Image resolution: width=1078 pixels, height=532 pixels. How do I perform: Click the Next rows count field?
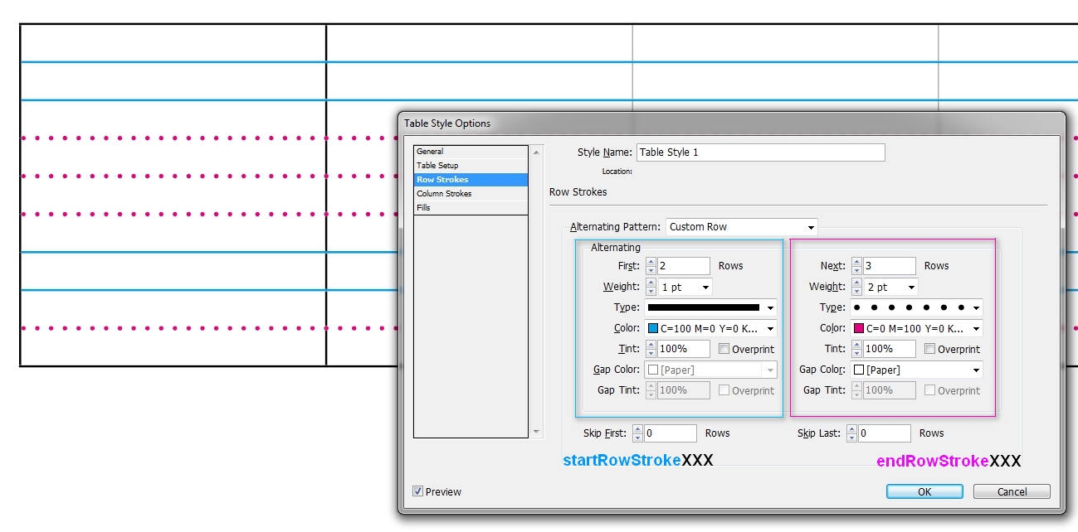[890, 266]
